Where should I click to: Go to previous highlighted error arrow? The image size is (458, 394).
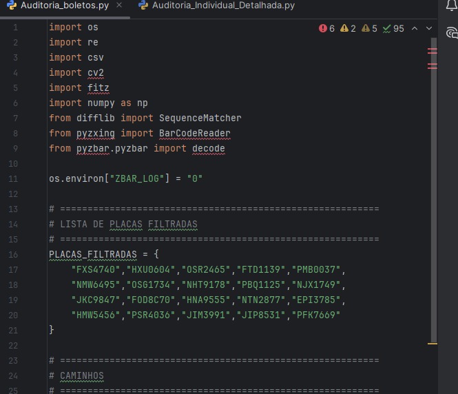[x=415, y=28]
